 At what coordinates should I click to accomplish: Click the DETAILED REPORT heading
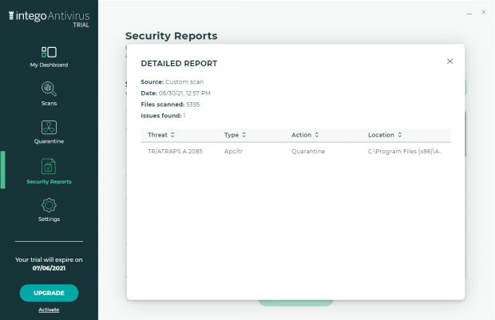coord(179,63)
